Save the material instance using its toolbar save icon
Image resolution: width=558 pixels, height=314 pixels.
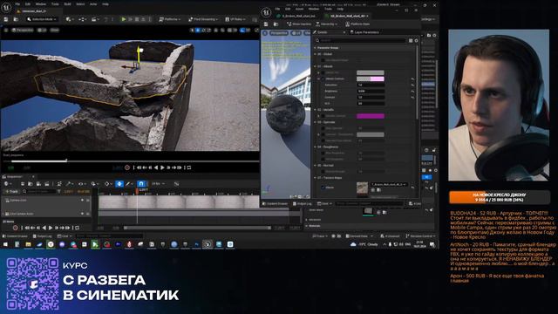tap(266, 24)
